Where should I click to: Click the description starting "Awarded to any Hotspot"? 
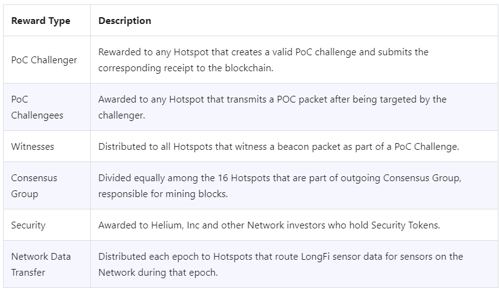pos(272,107)
